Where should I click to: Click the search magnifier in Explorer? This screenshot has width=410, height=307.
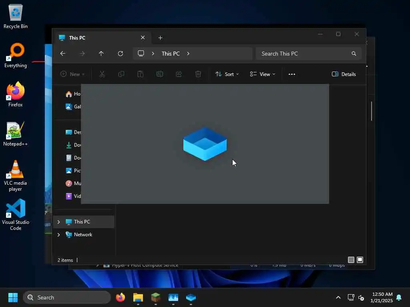point(354,54)
